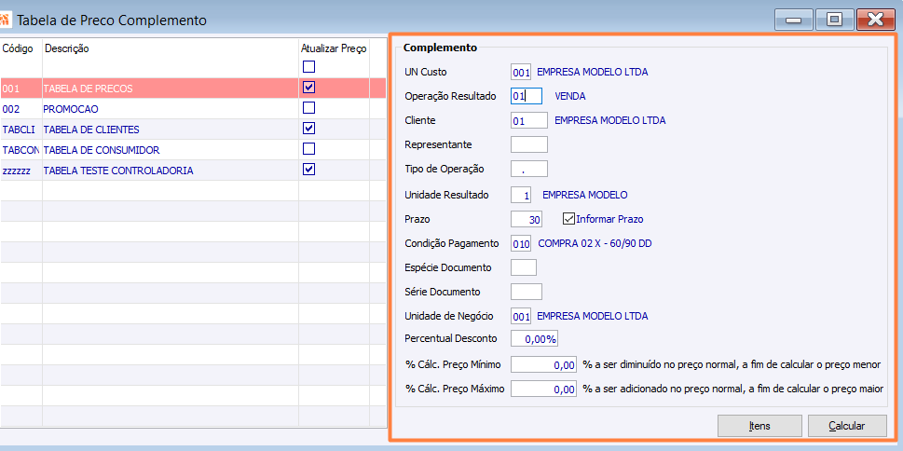Screen dimensions: 903x451
Task: Check Atualizar Preço for TABELA DE CONSUMIDOR
Action: (309, 148)
